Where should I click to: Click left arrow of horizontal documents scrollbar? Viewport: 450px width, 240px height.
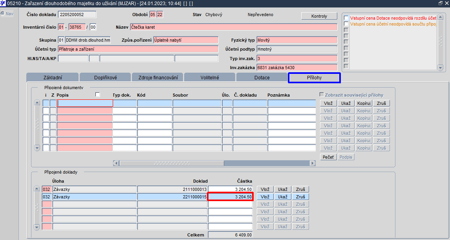click(116, 163)
